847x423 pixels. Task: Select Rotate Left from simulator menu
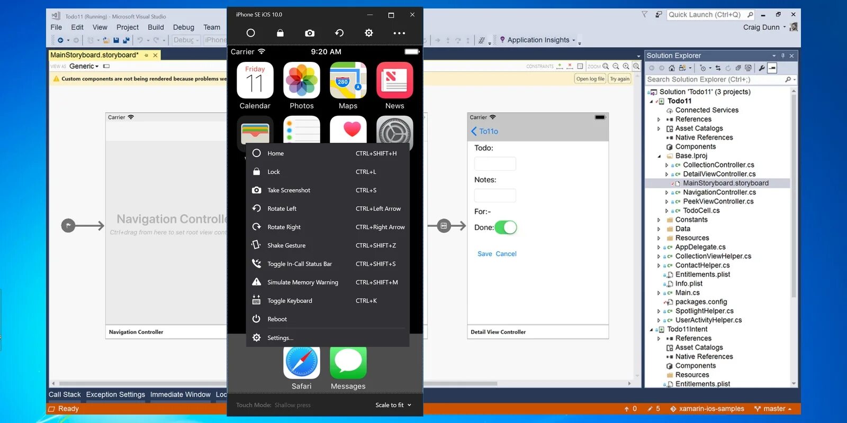(x=328, y=208)
